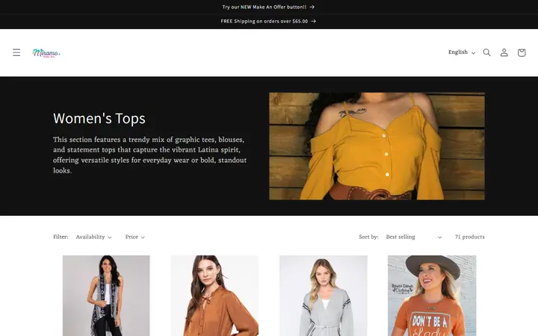
Task: Open the patterned vest product thumbnail
Action: 106,296
